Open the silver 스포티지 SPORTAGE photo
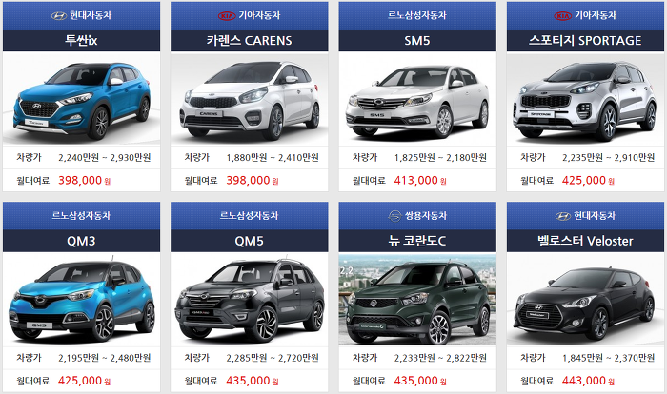This screenshot has height=394, width=667. (x=585, y=98)
